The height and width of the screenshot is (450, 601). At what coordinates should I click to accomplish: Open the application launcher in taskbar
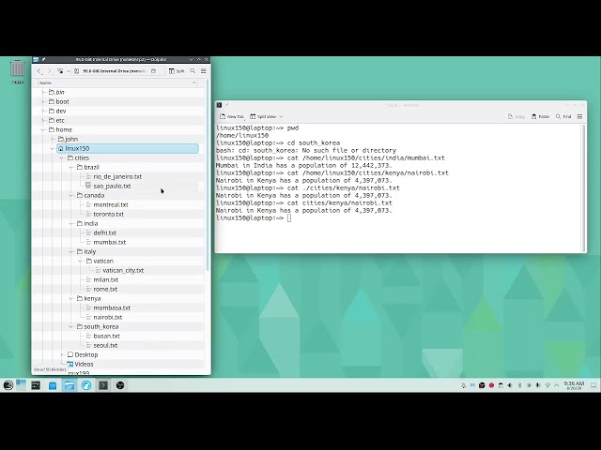pos(8,385)
